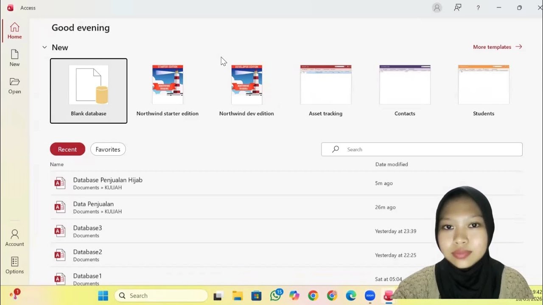Viewport: 543px width, 305px height.
Task: Sort list by the Name column header
Action: 57,164
